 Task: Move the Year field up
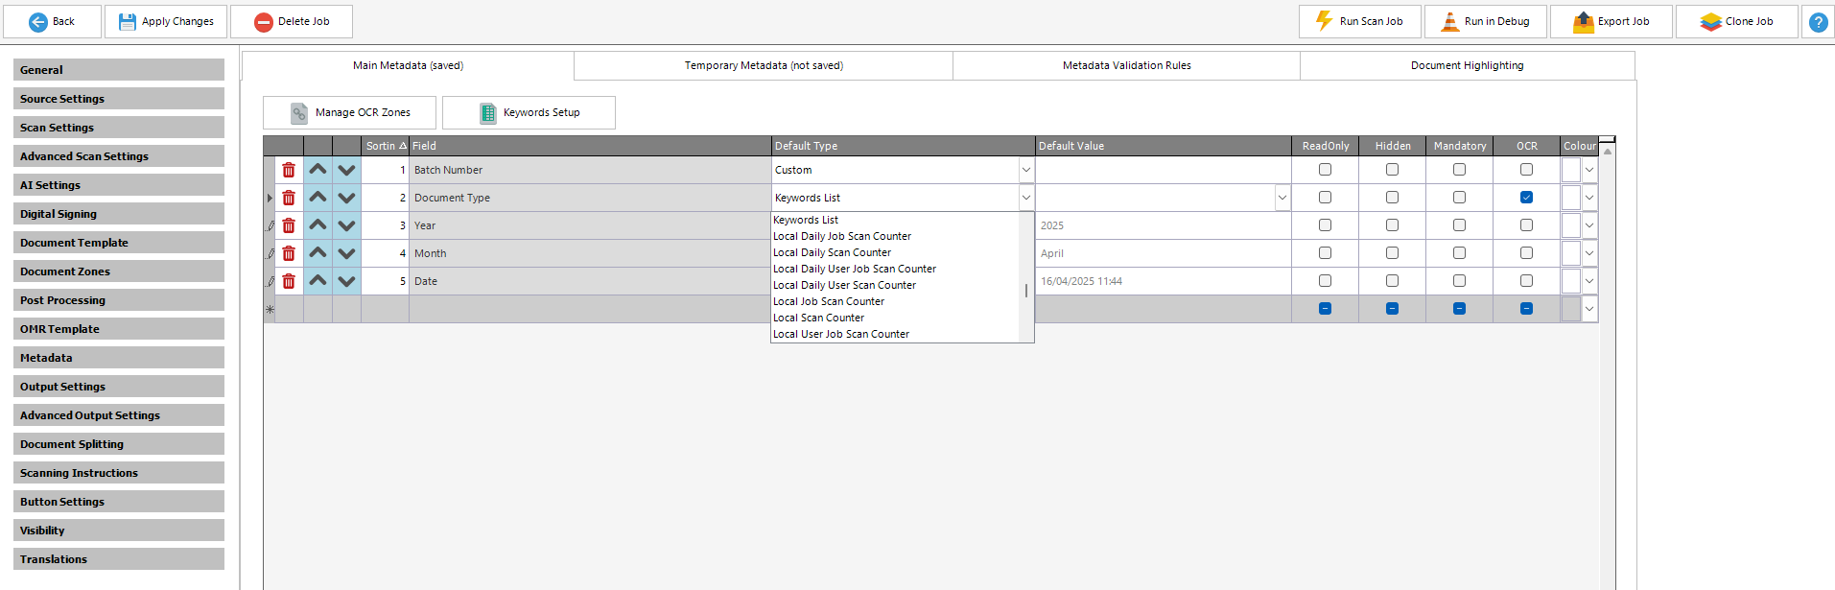(318, 225)
